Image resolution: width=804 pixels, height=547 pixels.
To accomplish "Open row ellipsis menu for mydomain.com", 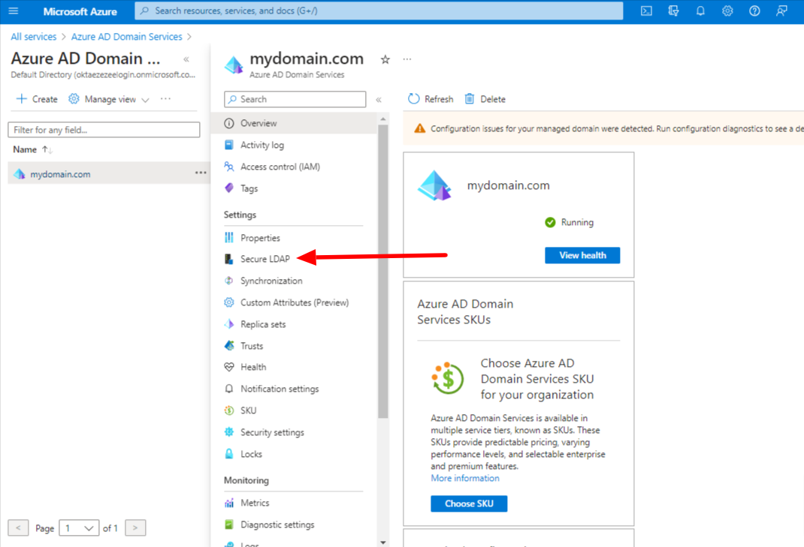I will tap(201, 173).
